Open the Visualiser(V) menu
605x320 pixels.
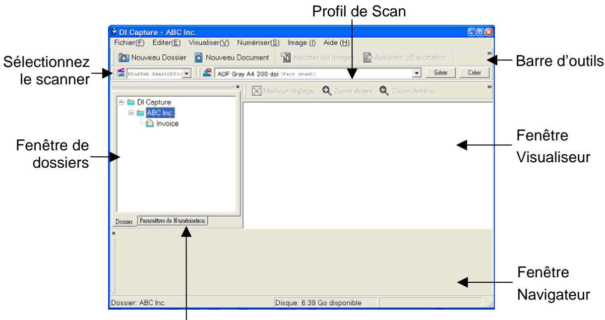(209, 43)
